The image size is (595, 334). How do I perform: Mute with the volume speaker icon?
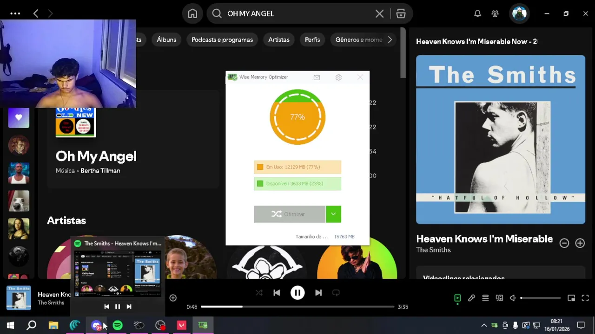tap(513, 298)
